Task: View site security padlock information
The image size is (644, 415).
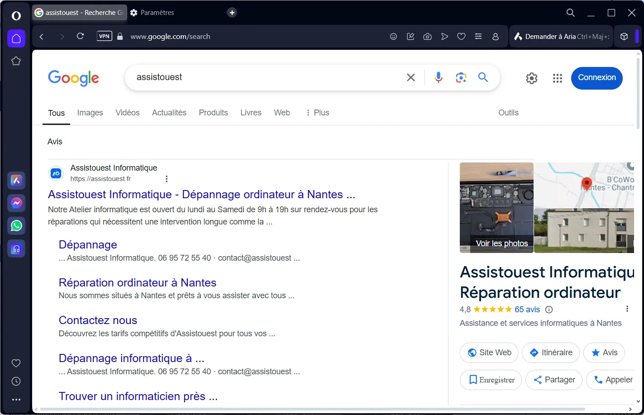Action: 120,37
